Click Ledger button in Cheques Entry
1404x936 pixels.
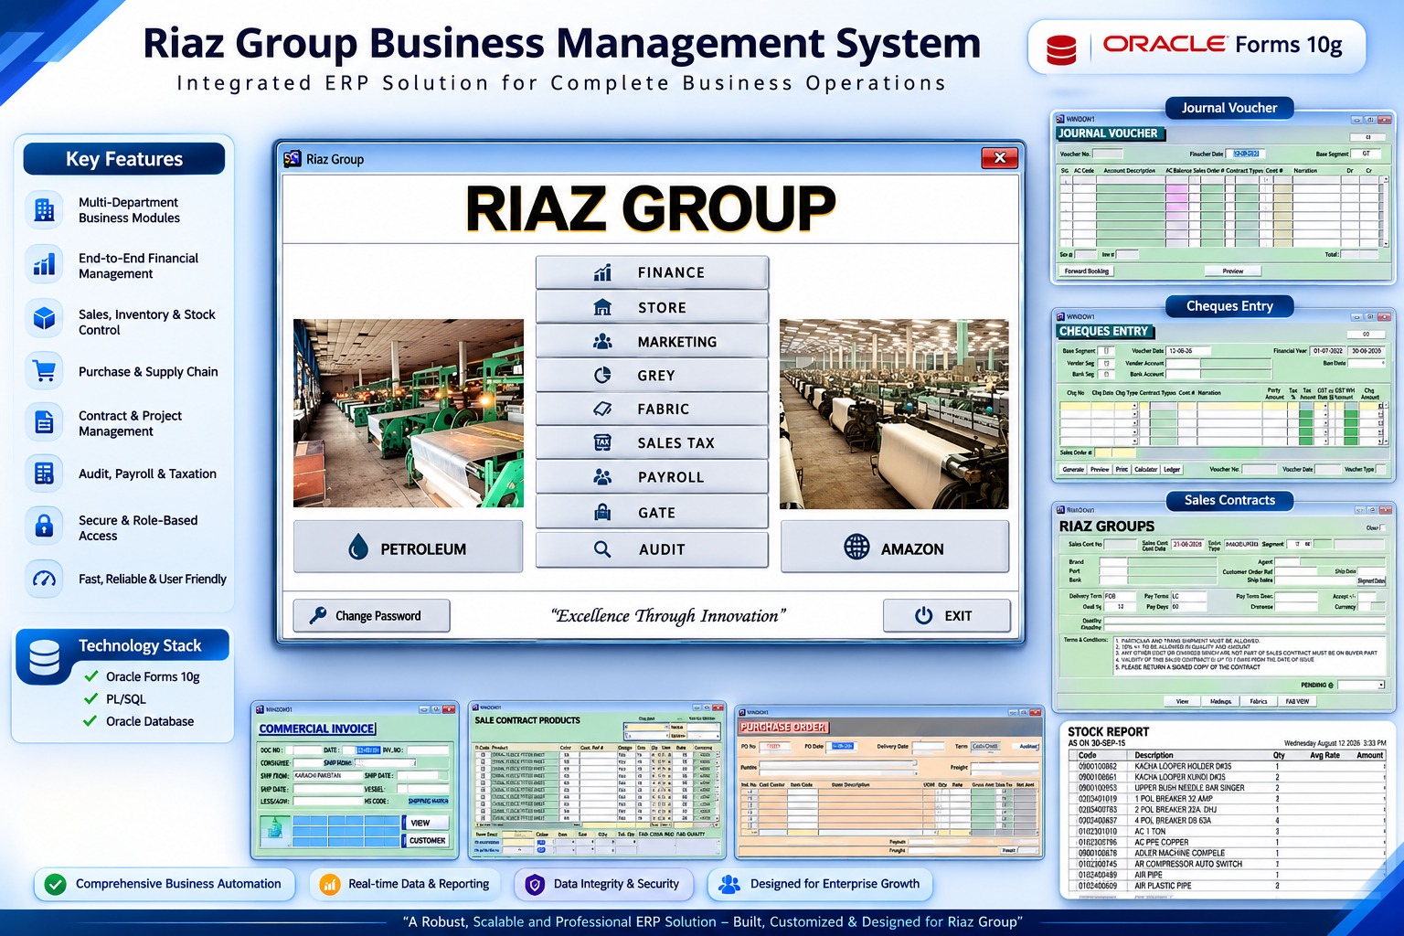pos(1172,469)
